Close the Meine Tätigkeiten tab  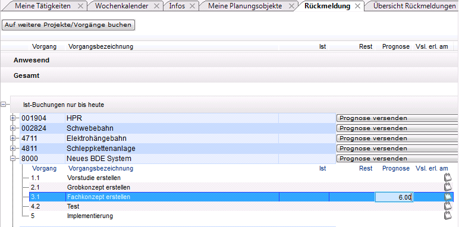click(80, 6)
